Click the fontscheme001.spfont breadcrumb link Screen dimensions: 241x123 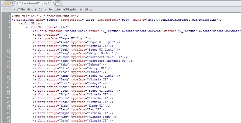click(64, 9)
